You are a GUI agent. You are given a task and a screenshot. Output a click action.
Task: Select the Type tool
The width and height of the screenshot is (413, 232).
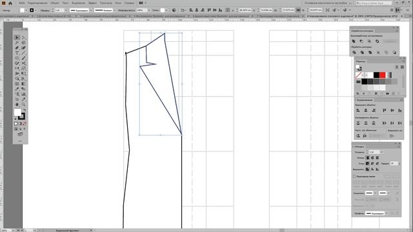point(17,53)
